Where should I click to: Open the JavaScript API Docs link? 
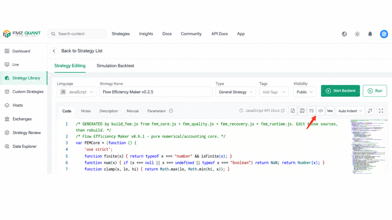point(262,111)
